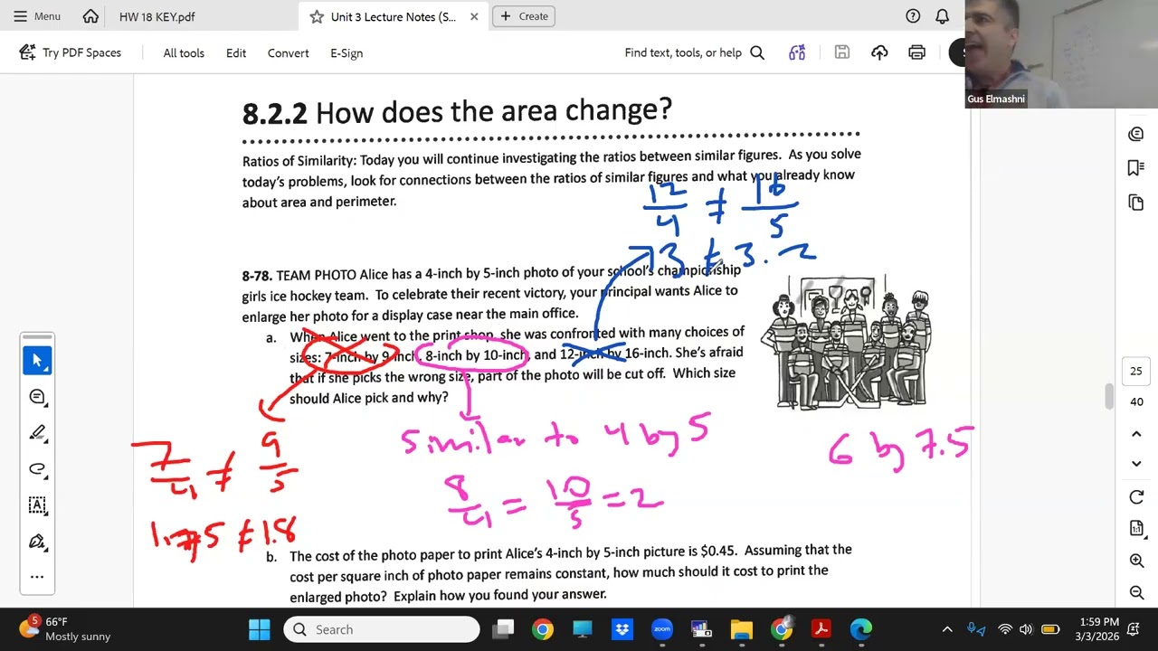The height and width of the screenshot is (651, 1158).
Task: Open Adobe Acrobat from the taskbar
Action: click(821, 629)
